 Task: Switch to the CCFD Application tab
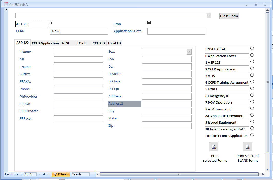click(45, 43)
